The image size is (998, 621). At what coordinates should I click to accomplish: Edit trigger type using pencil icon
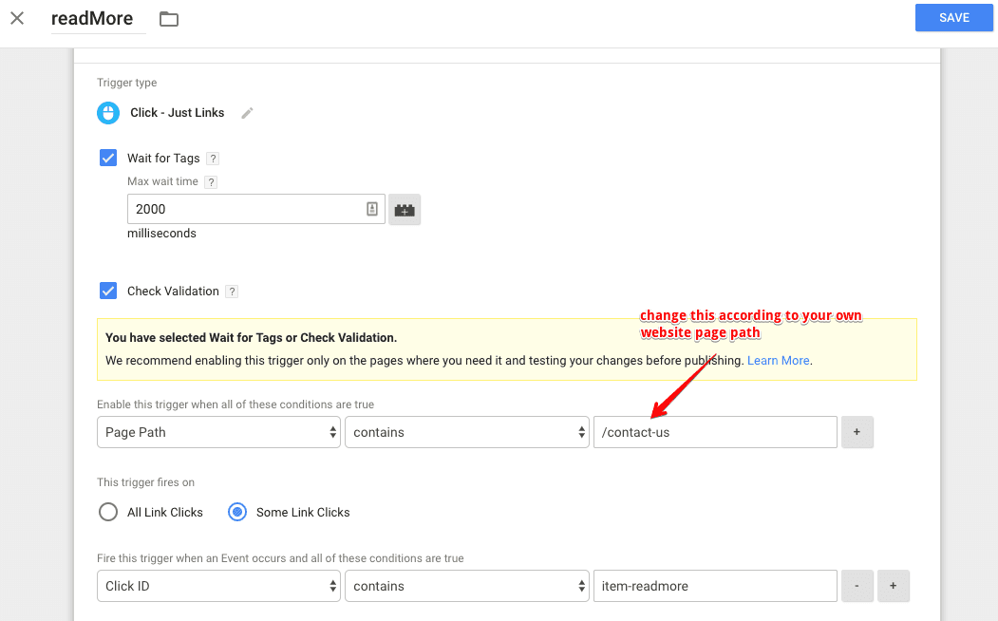247,113
